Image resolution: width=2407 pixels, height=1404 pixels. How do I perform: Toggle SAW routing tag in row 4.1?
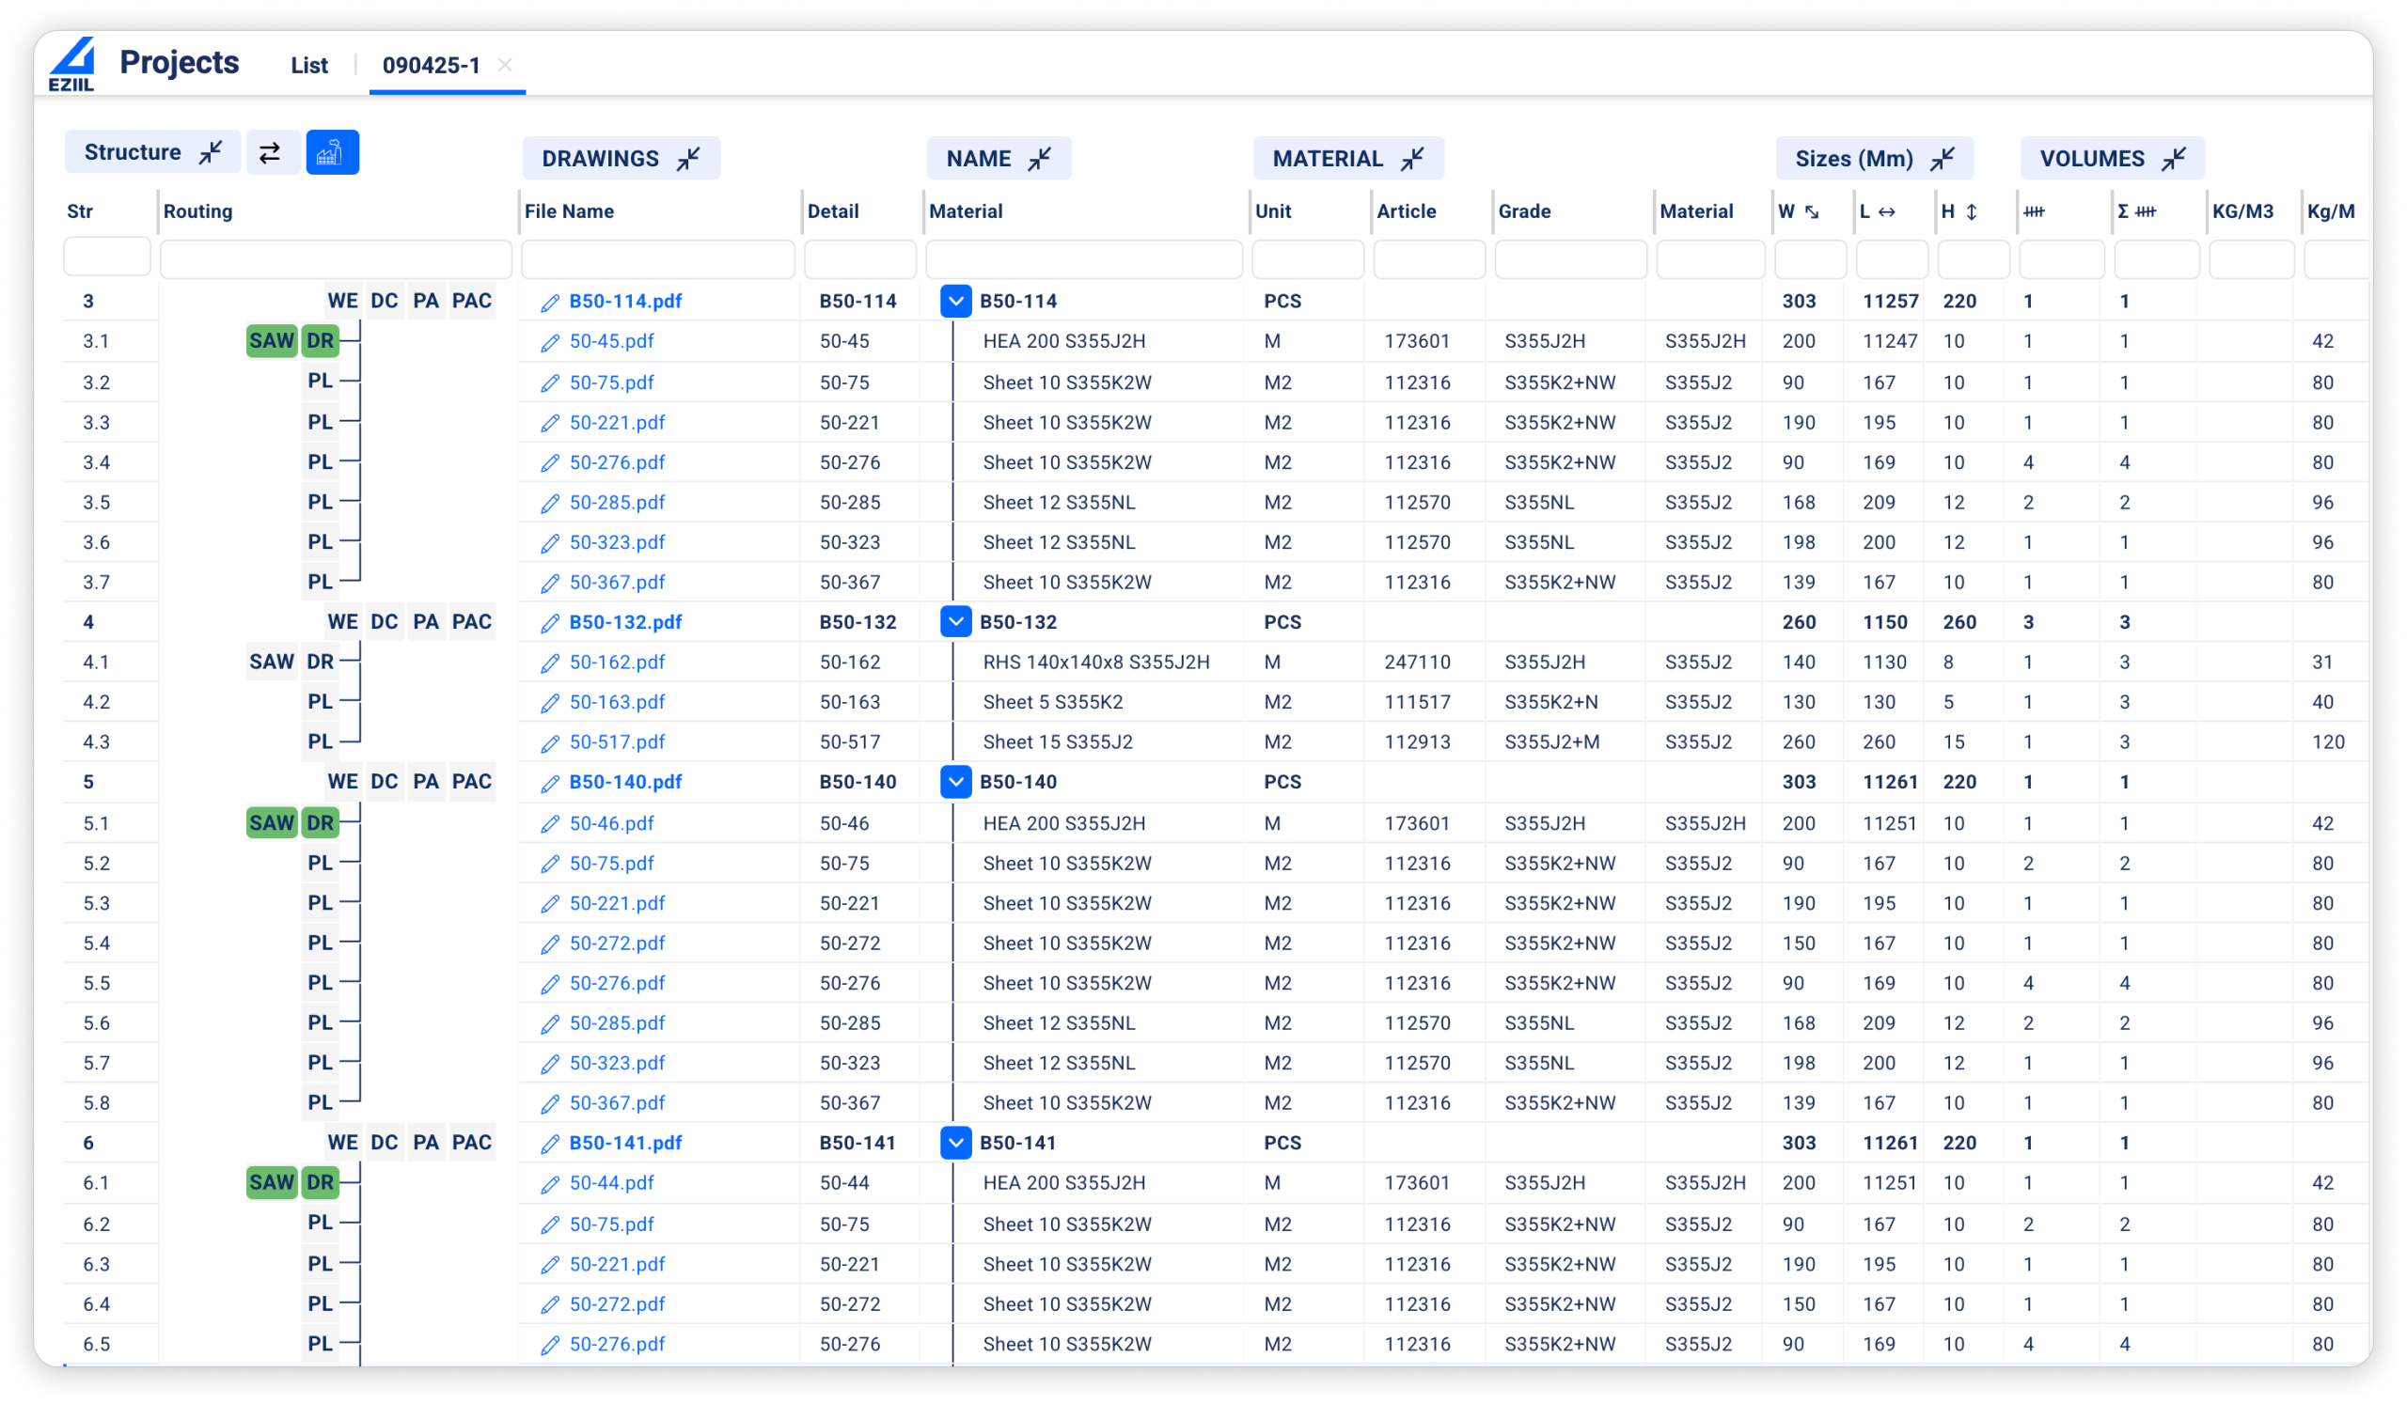272,662
